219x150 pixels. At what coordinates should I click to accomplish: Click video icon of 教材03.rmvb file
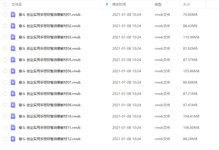tap(13, 37)
